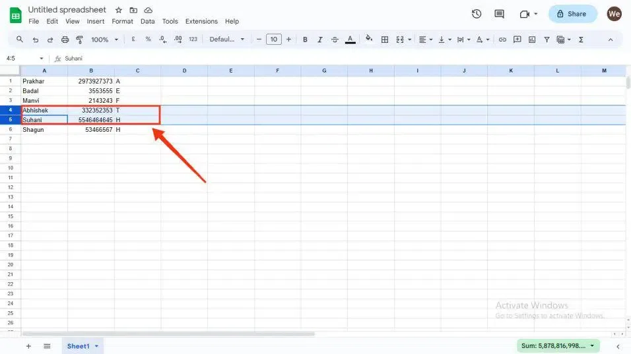Open the fill color bucket tool
This screenshot has width=631, height=354.
click(368, 39)
